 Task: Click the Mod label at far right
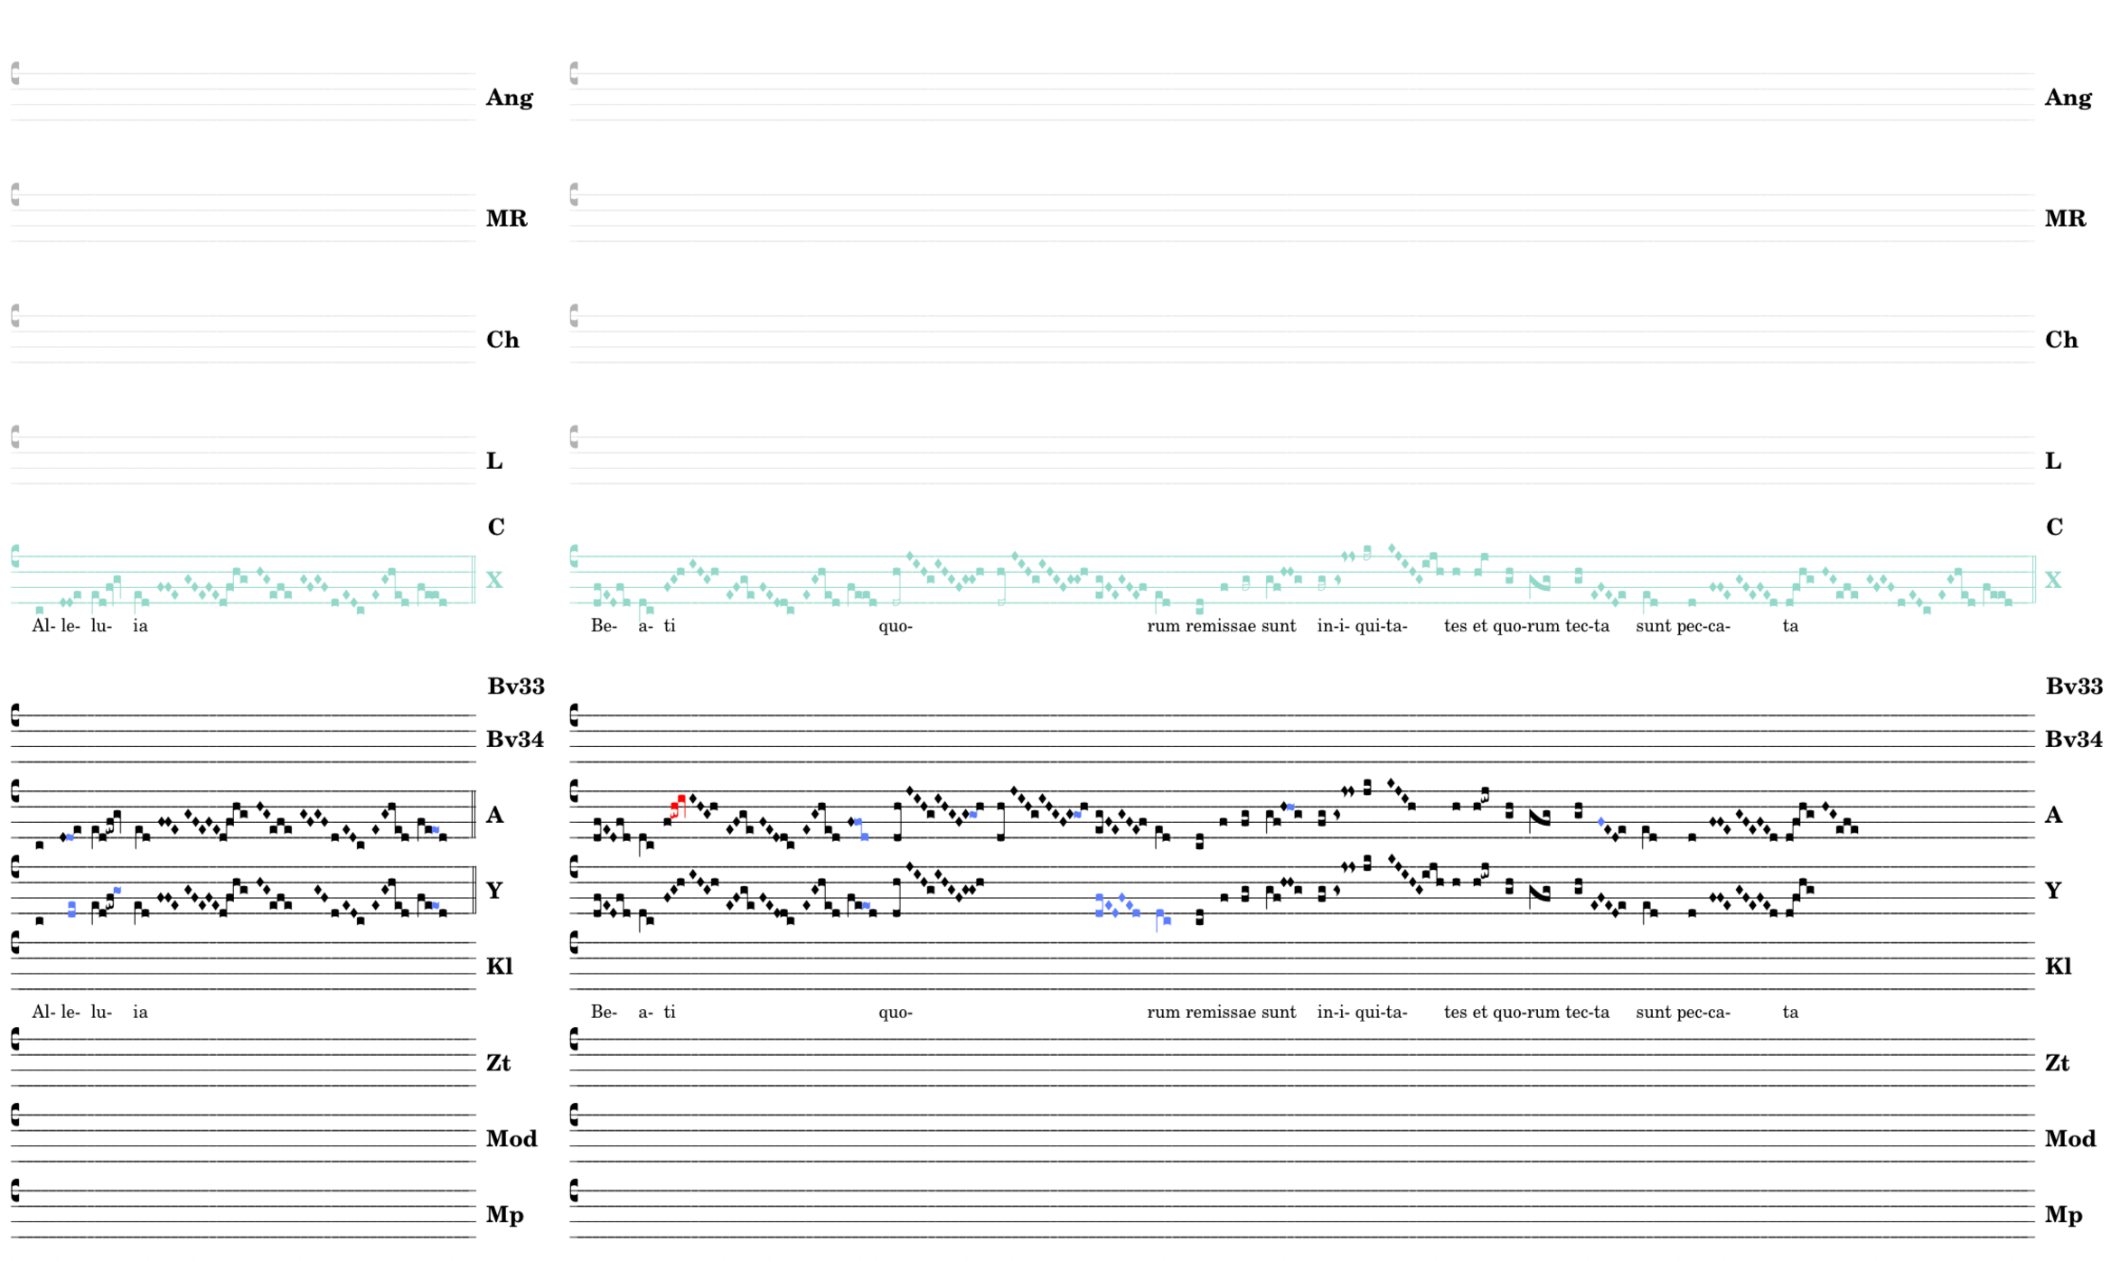click(2069, 1139)
